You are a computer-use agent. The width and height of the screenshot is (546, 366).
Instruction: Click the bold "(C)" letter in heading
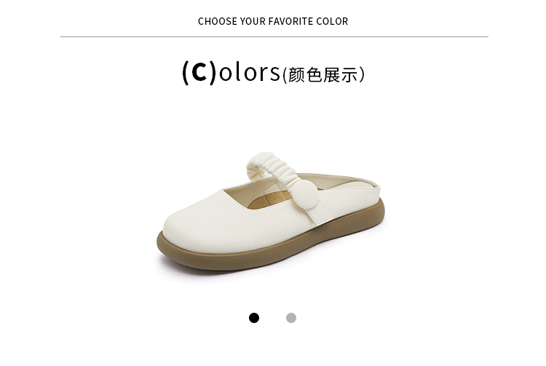tap(199, 72)
